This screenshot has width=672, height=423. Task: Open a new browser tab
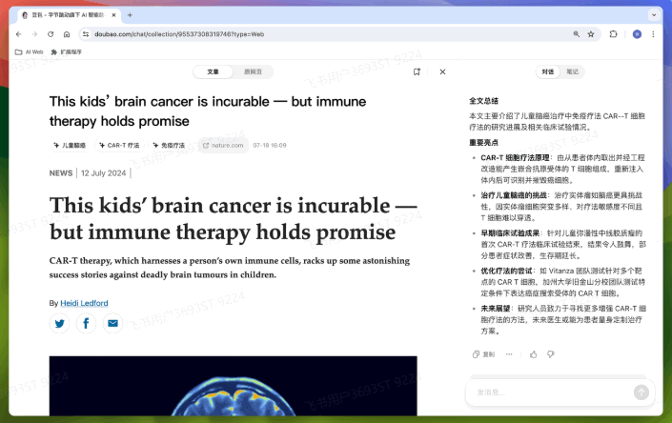[x=130, y=15]
